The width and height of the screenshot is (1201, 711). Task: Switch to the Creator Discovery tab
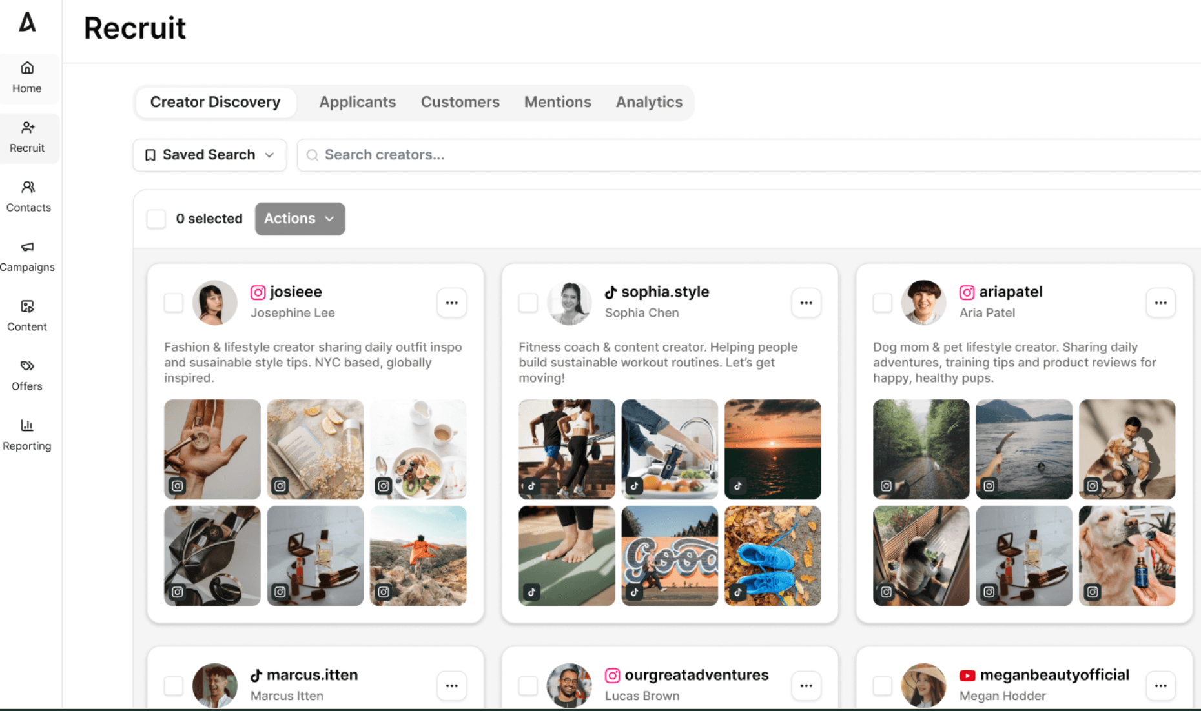click(216, 102)
